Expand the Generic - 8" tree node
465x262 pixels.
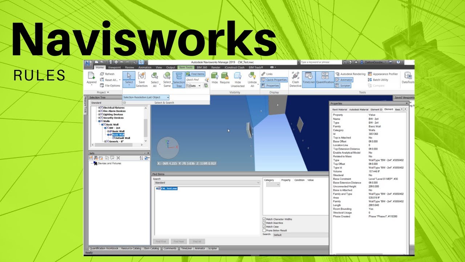(105, 142)
